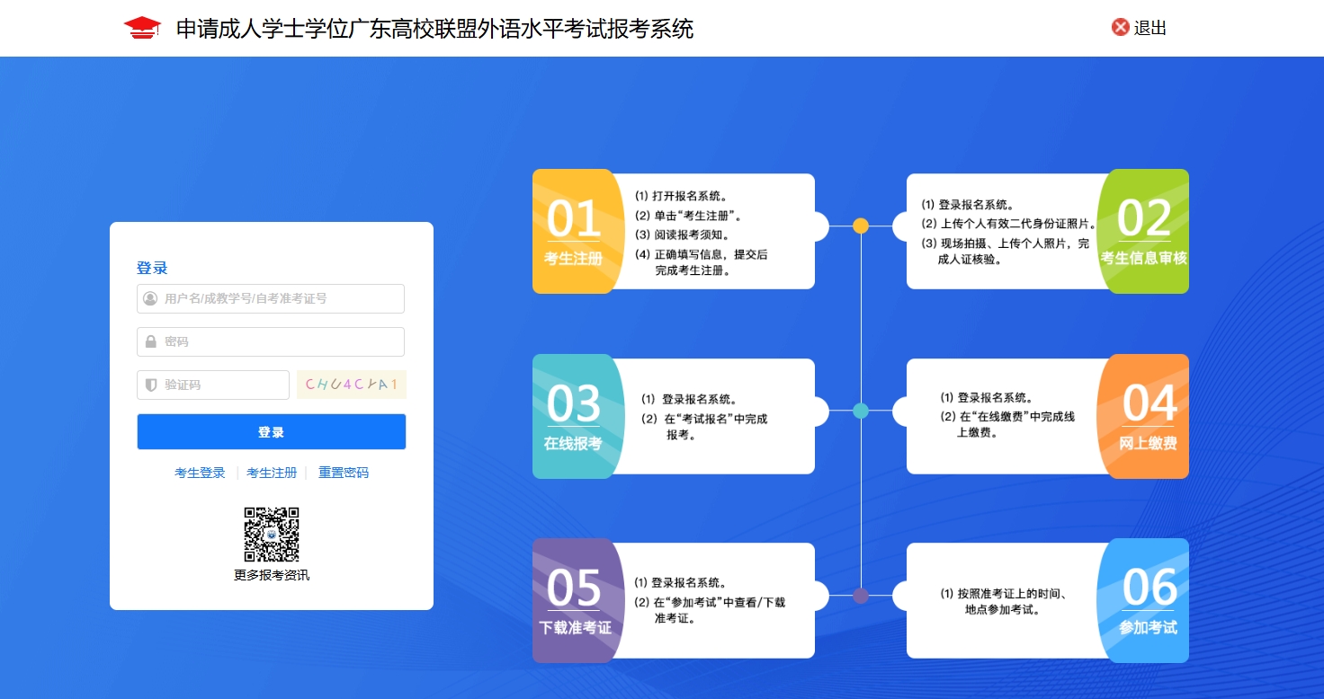Click the lock icon in password field
1324x699 pixels.
pyautogui.click(x=148, y=341)
